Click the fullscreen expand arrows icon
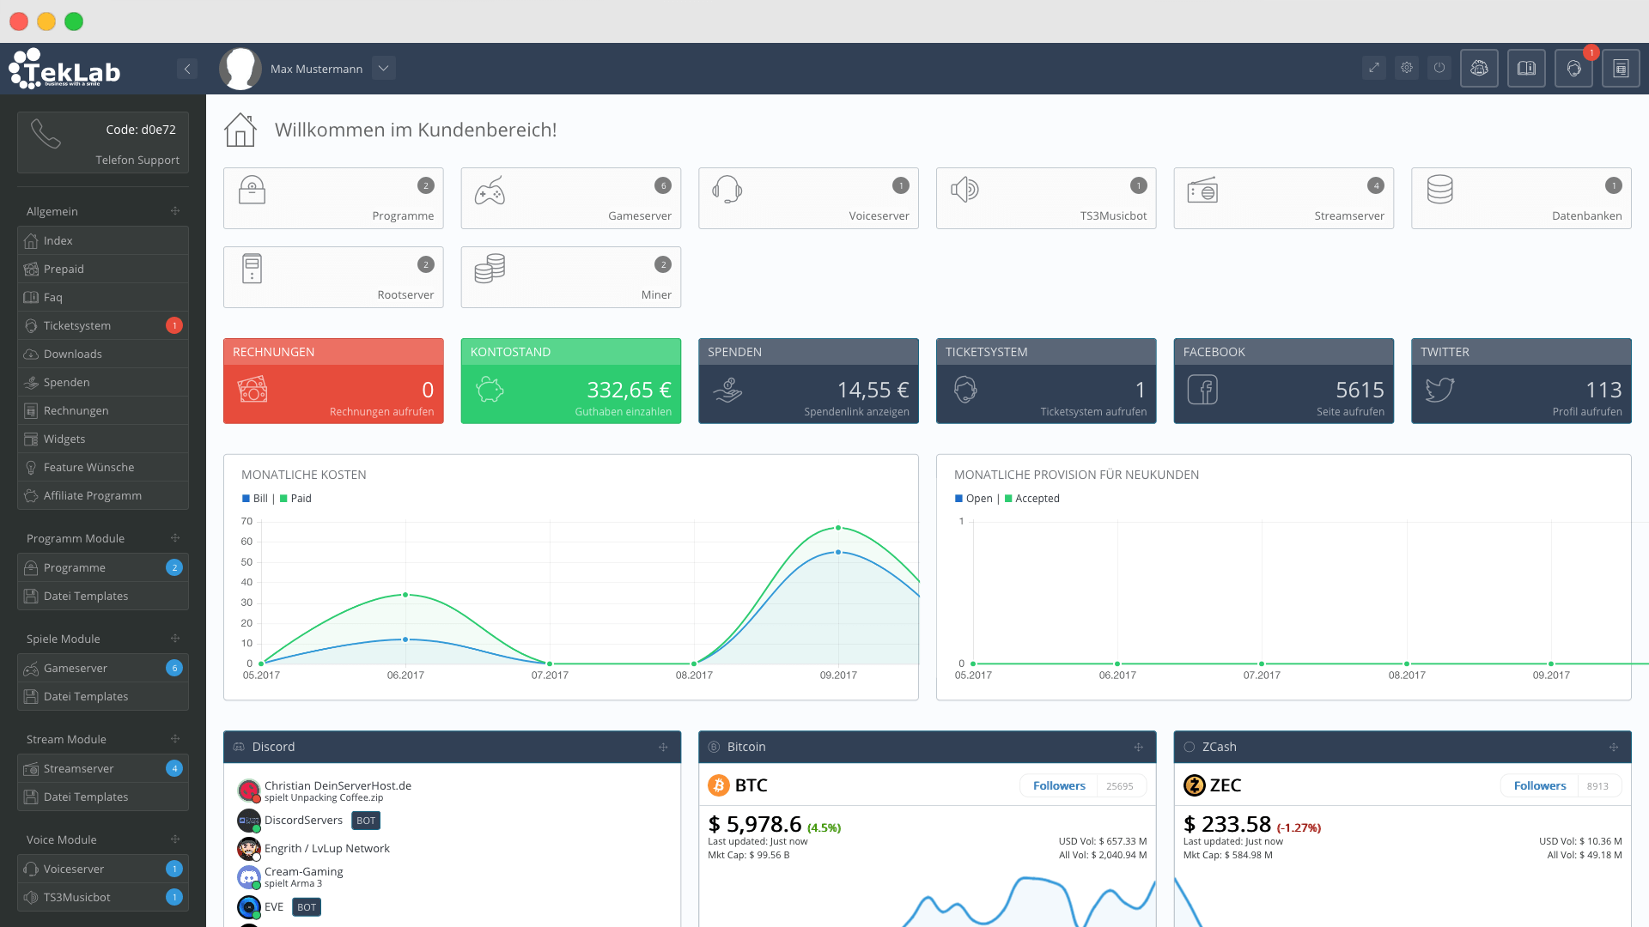Image resolution: width=1649 pixels, height=927 pixels. 1374,68
